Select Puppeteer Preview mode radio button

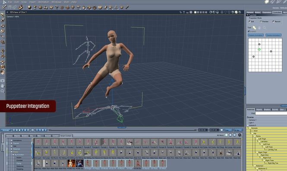tap(261, 22)
